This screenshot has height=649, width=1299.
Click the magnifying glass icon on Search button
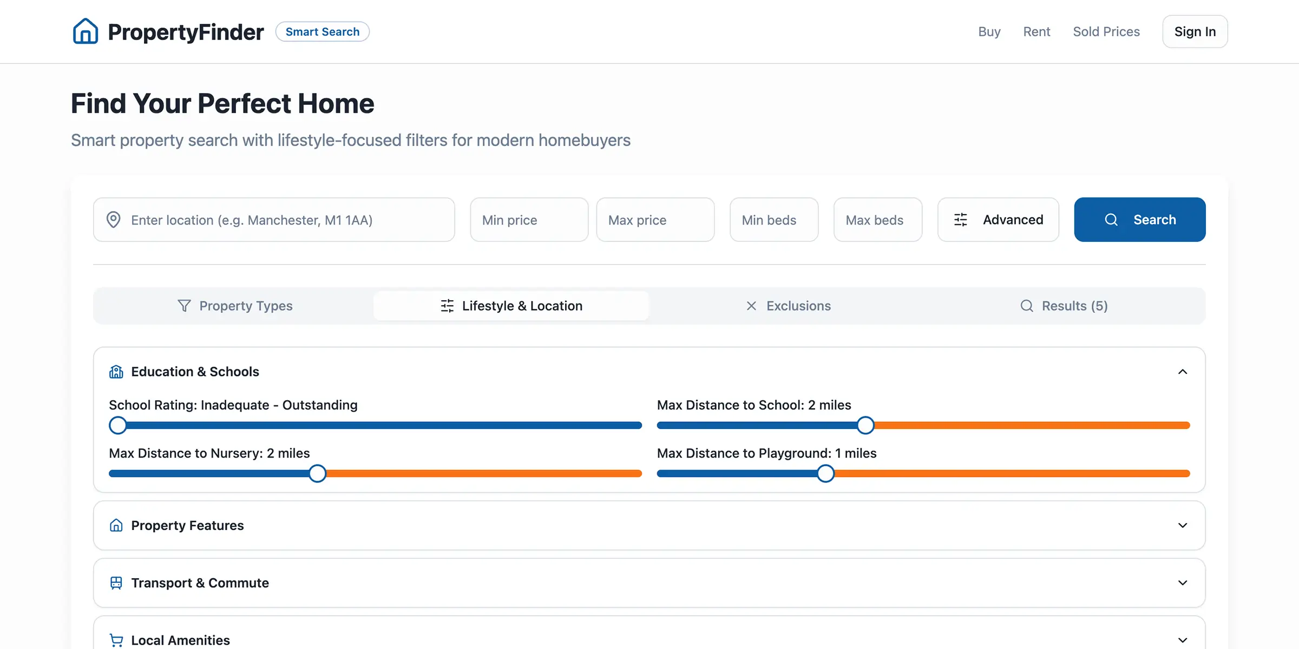(1111, 220)
